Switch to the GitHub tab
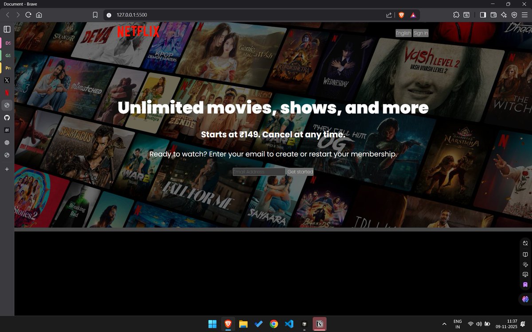This screenshot has width=532, height=332. (7, 118)
